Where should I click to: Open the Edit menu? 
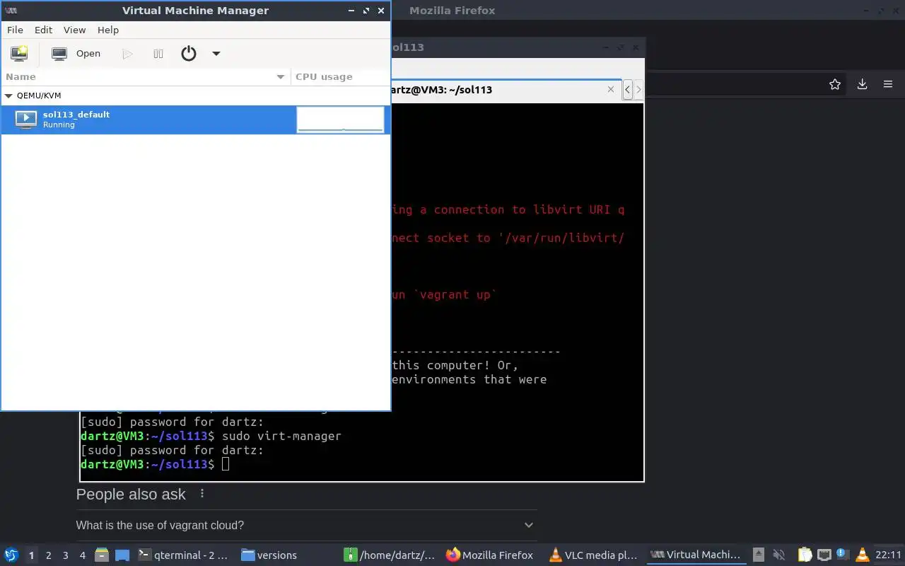[x=43, y=30]
